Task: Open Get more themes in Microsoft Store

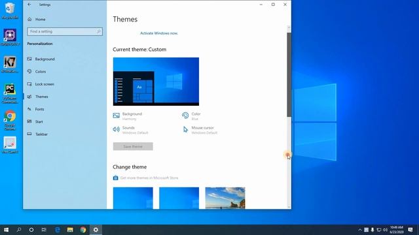Action: tap(149, 178)
